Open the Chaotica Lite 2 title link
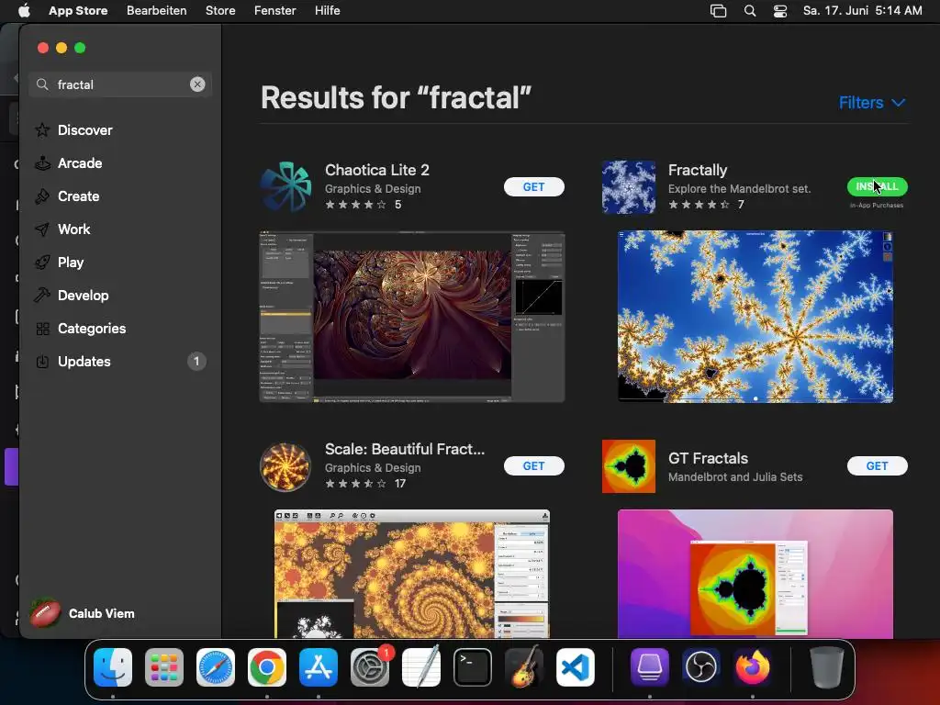 [377, 170]
